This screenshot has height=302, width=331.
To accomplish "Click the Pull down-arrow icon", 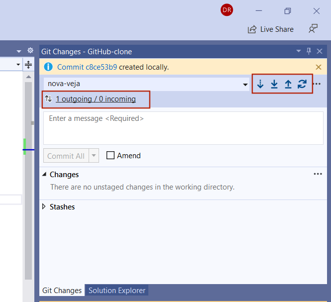I will (274, 84).
